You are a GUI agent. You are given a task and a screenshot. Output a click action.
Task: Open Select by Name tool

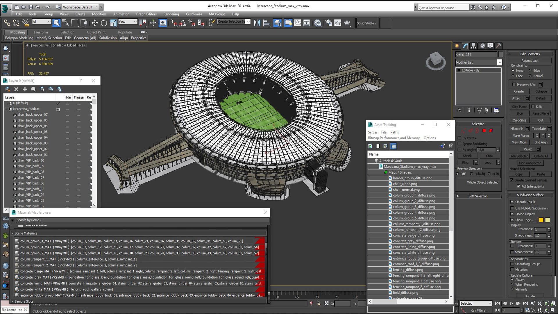tap(65, 23)
